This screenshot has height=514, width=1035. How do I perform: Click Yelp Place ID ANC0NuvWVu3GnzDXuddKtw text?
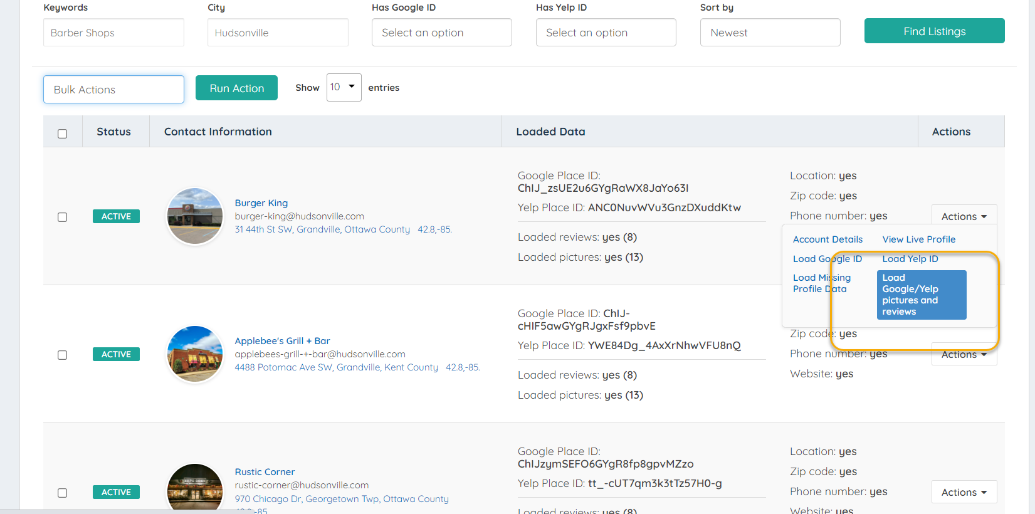[629, 207]
